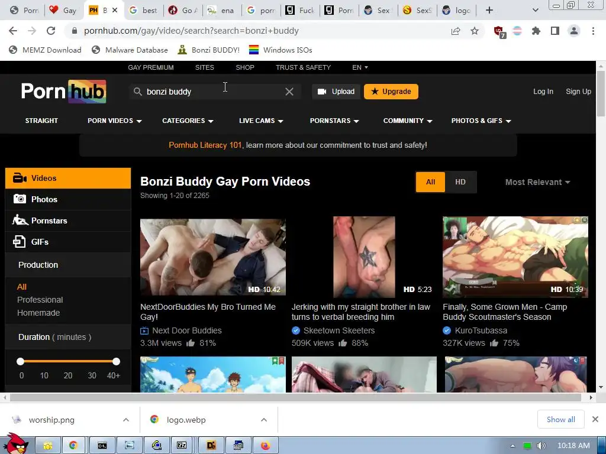Screen dimensions: 606x454
Task: Go back using the browser back arrow
Action: pos(13,31)
